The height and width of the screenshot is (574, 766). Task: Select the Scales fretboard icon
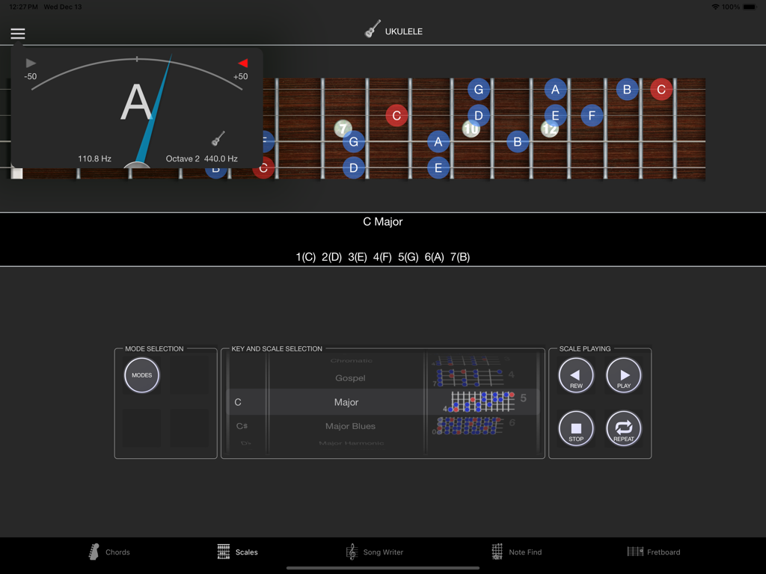[x=224, y=552]
